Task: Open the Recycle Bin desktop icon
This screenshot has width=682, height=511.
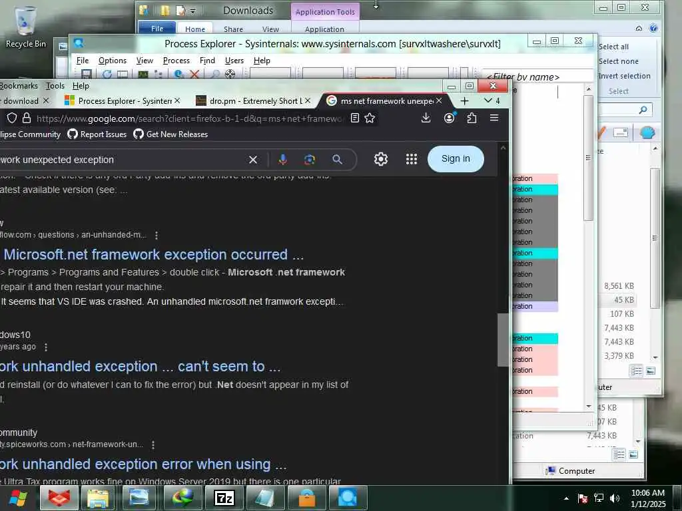Action: (x=25, y=27)
